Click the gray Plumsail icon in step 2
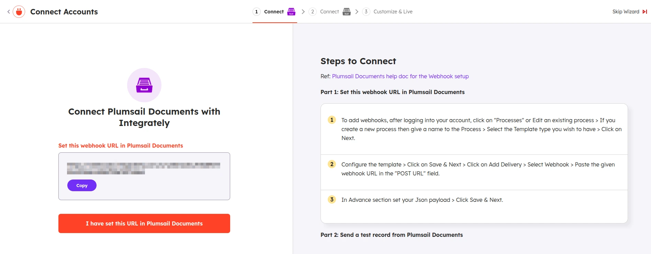Viewport: 651px width, 254px height. coord(347,12)
